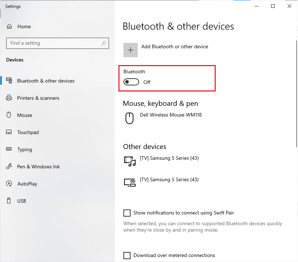Open the Touchpad settings page

pos(28,133)
